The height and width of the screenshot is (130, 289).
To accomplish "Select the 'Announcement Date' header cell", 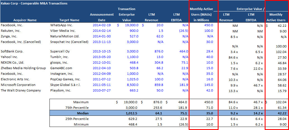I will point(102,17).
